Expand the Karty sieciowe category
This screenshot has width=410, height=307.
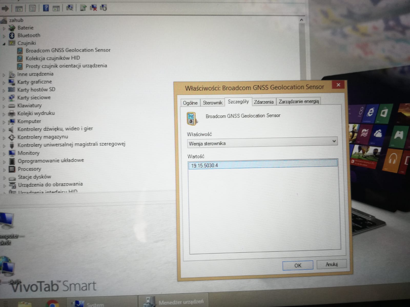tap(4, 98)
